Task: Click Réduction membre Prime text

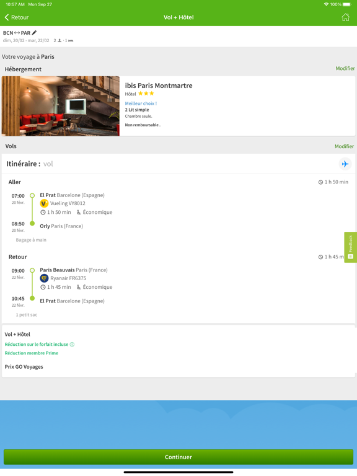Action: tap(32, 353)
